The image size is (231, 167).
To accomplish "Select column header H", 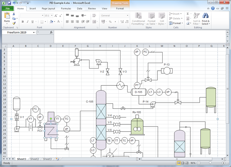I will point(100,46).
